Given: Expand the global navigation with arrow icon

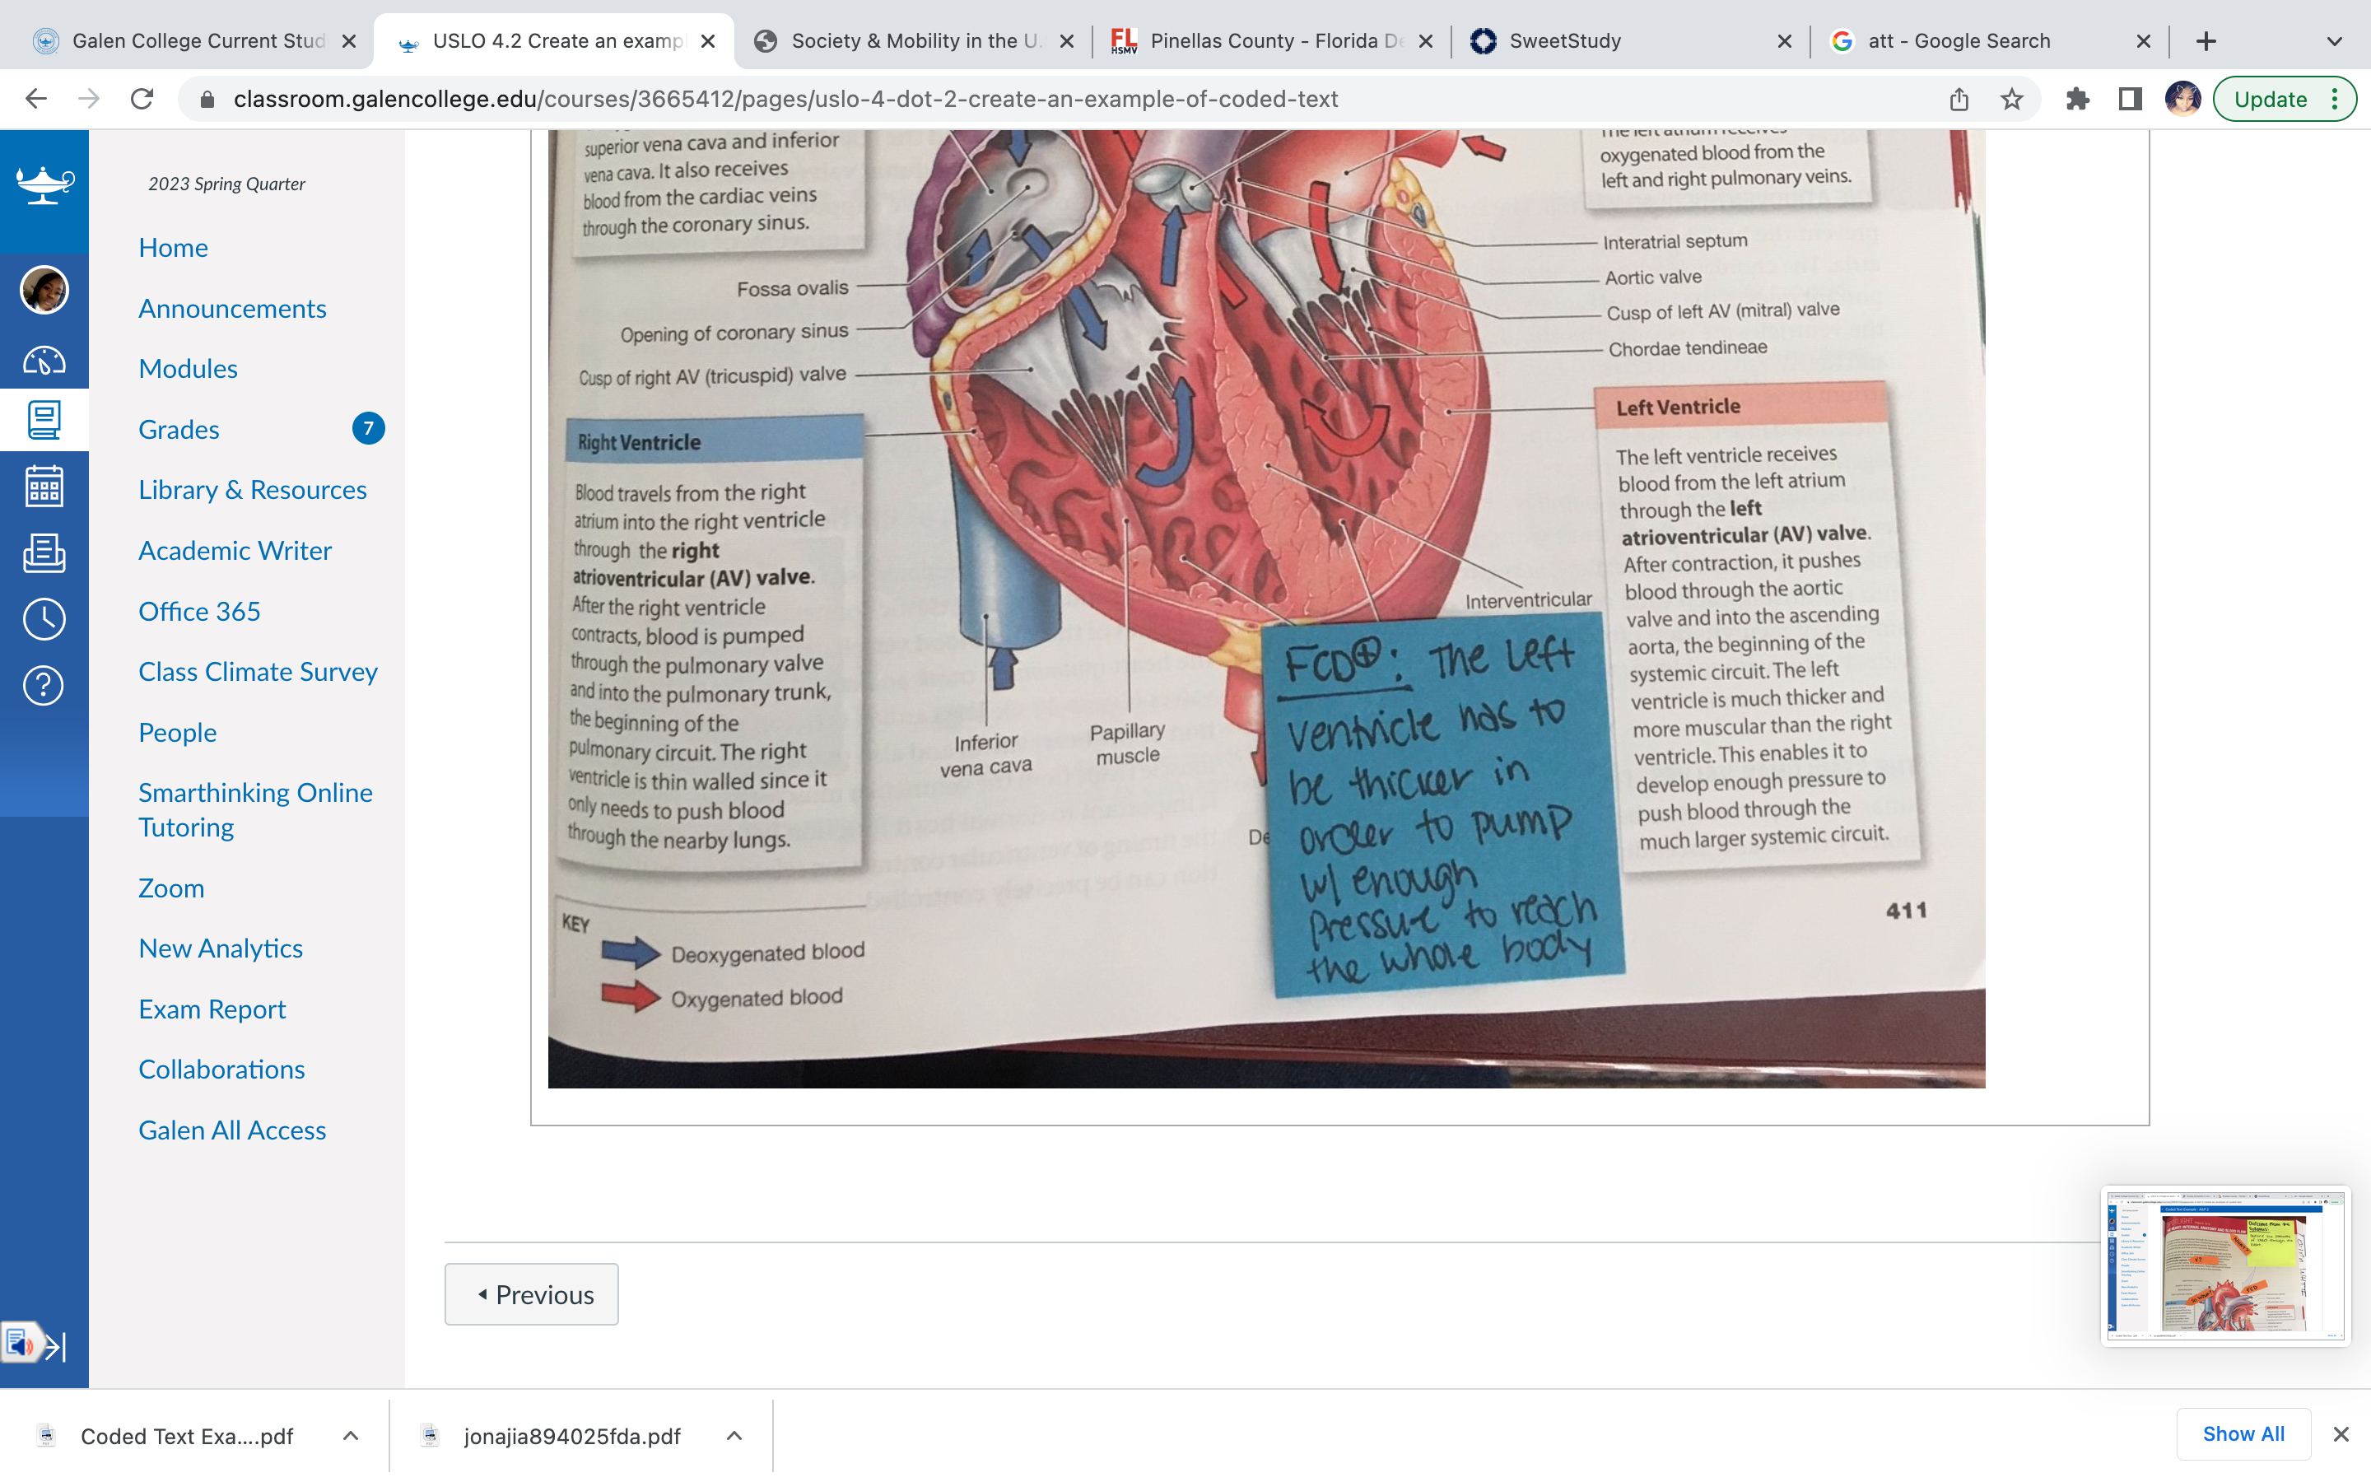Looking at the screenshot, I should (56, 1346).
